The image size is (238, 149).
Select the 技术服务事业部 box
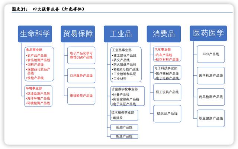[125, 115]
